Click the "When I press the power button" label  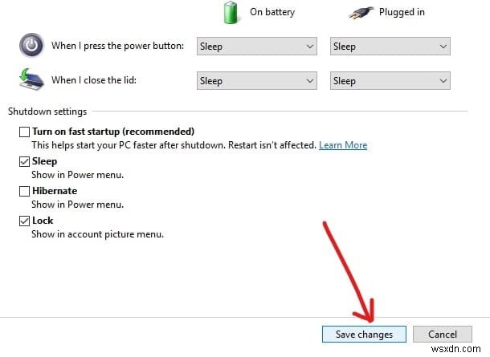click(x=118, y=47)
